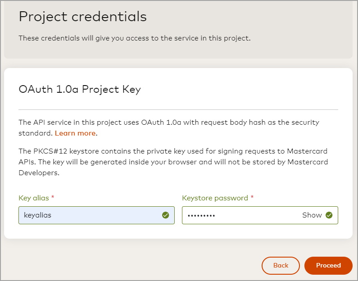Go to previous step with Back button

(x=281, y=266)
